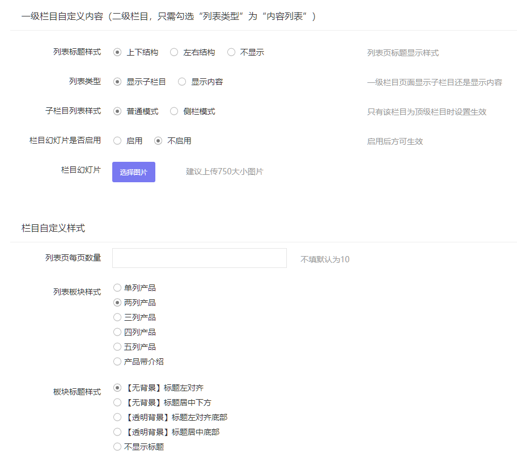The height and width of the screenshot is (461, 517).
Task: Select 五列产品 block style
Action: pos(117,347)
